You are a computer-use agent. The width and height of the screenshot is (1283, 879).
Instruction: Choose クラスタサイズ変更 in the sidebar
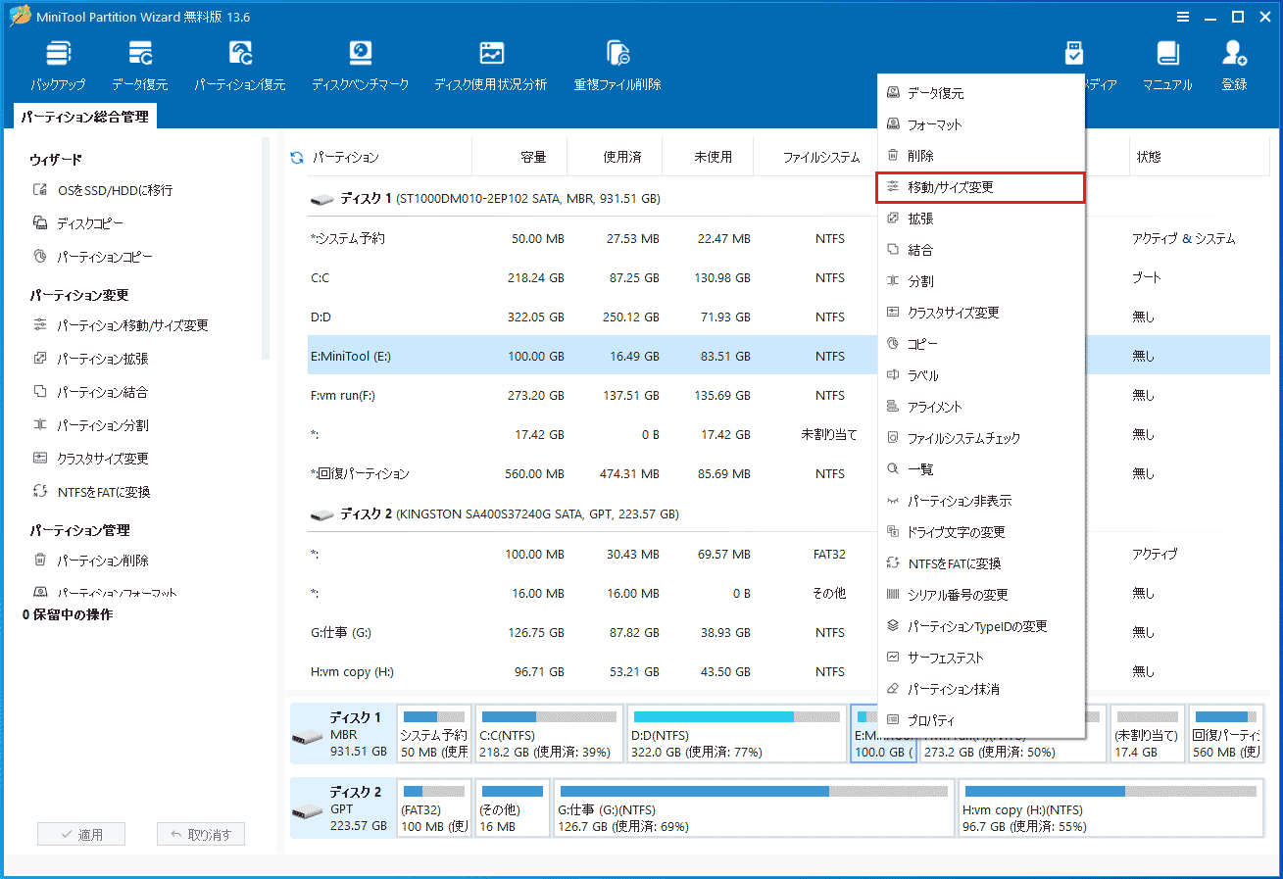pyautogui.click(x=90, y=459)
